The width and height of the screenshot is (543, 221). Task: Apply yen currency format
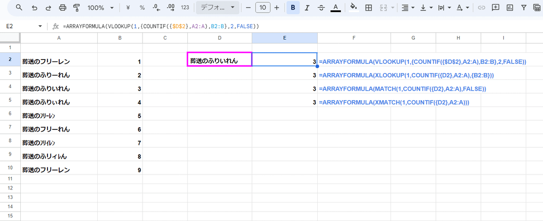point(128,8)
